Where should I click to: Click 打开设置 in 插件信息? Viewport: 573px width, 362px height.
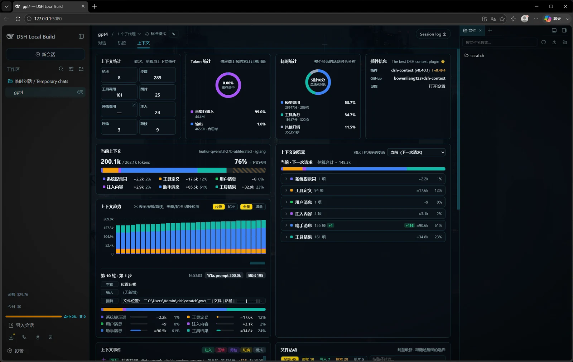(x=437, y=86)
